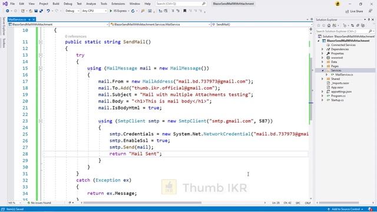Close the MailService.cs tab
The height and width of the screenshot is (212, 377).
pos(34,19)
